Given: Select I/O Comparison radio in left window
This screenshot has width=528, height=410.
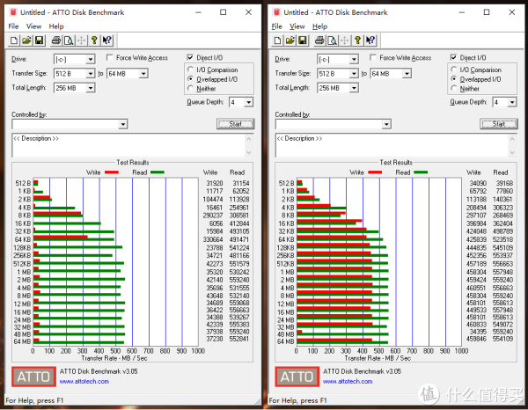Looking at the screenshot, I should pos(191,69).
